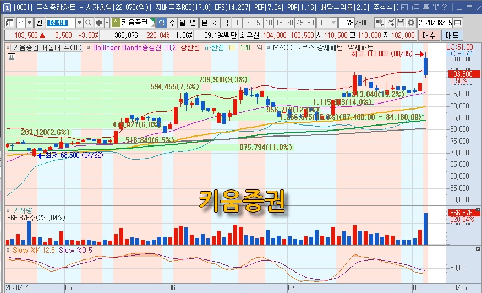Image resolution: width=482 pixels, height=293 pixels.
Task: Choose interval preset 45
Action: [x=300, y=23]
